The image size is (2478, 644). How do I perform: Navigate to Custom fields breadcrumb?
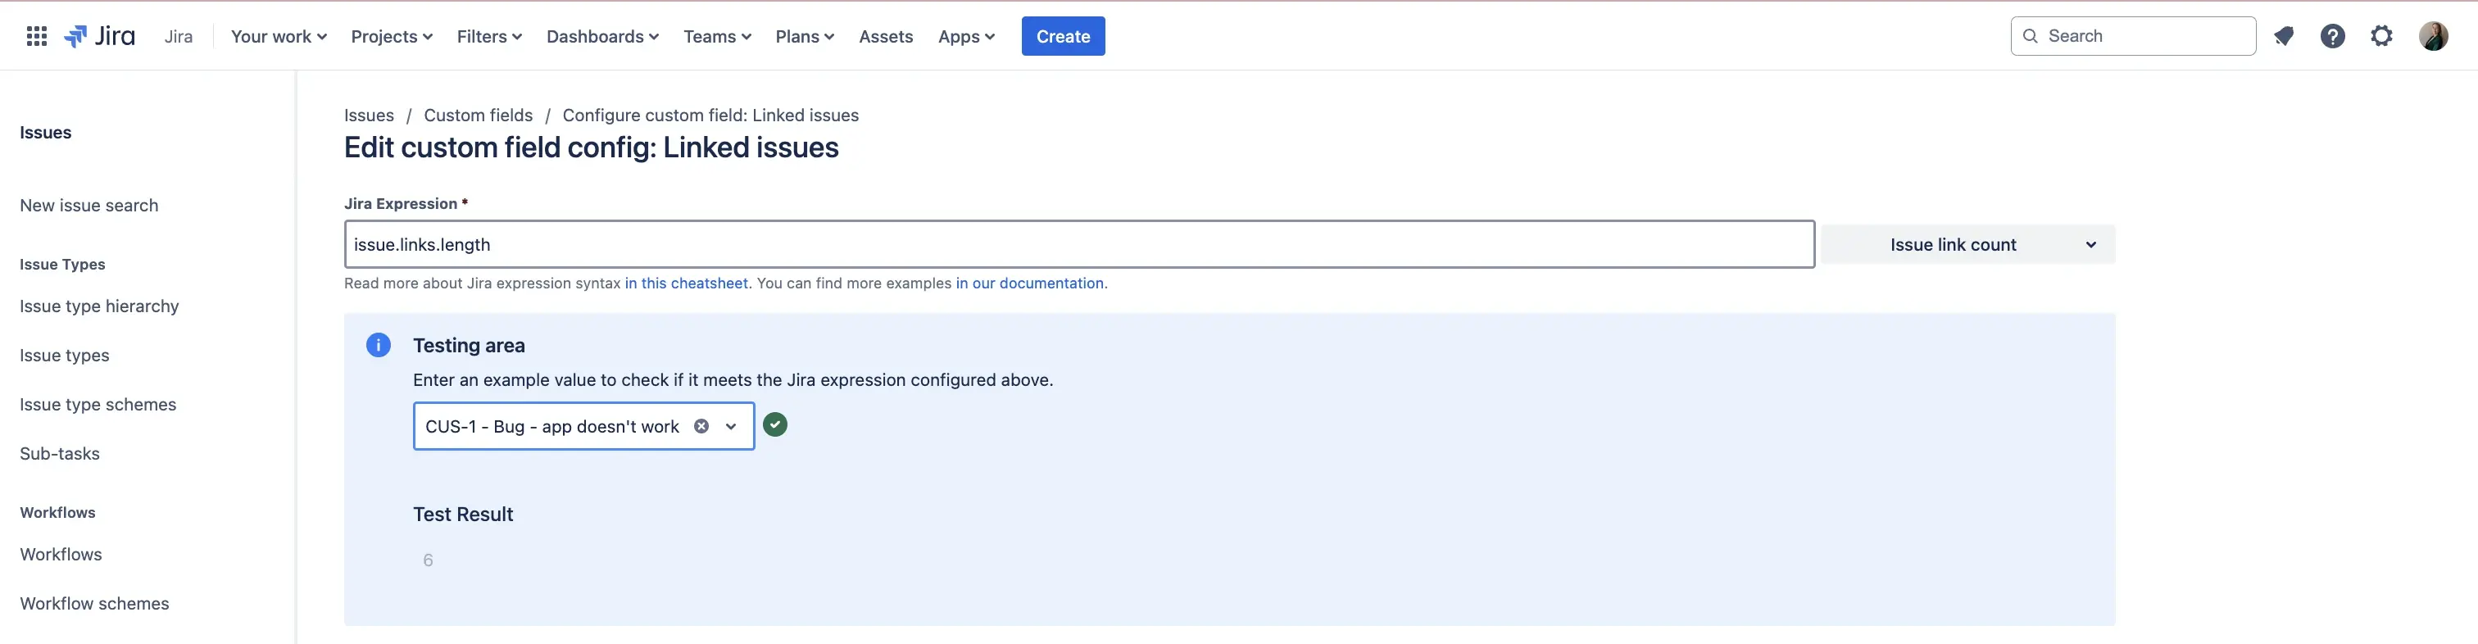478,115
